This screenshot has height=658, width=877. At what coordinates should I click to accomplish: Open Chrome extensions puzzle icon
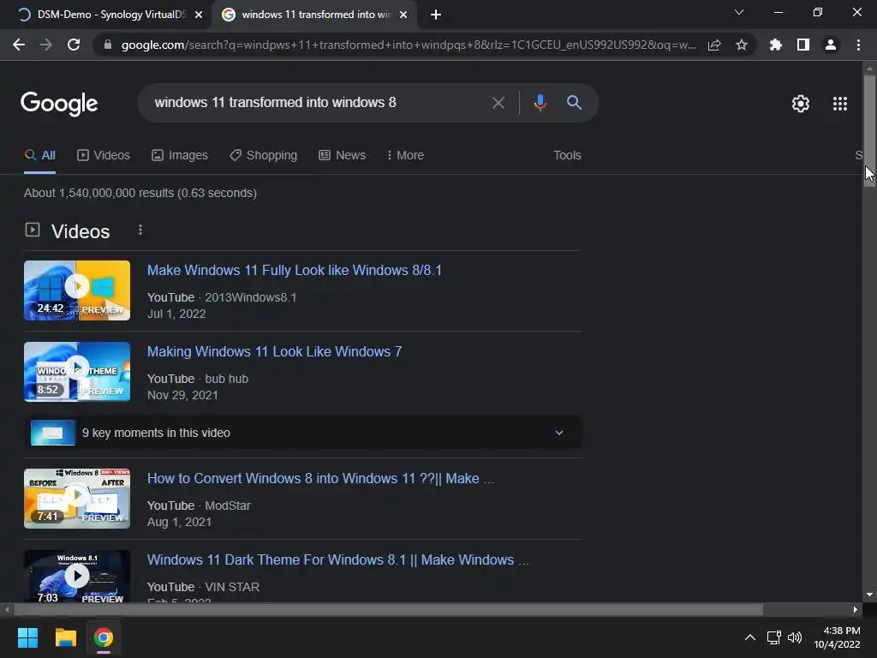pyautogui.click(x=776, y=45)
